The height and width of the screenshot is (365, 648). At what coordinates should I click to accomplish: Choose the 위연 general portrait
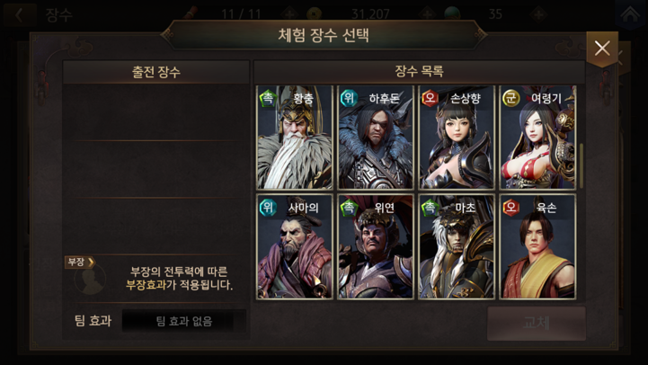(x=376, y=246)
